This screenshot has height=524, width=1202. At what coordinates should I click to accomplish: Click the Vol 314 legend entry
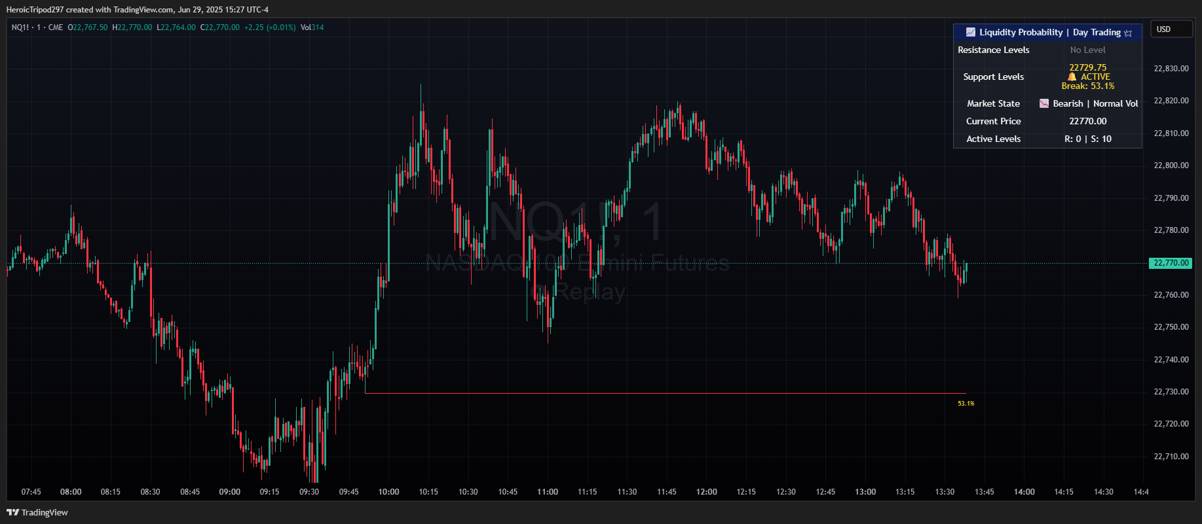312,27
